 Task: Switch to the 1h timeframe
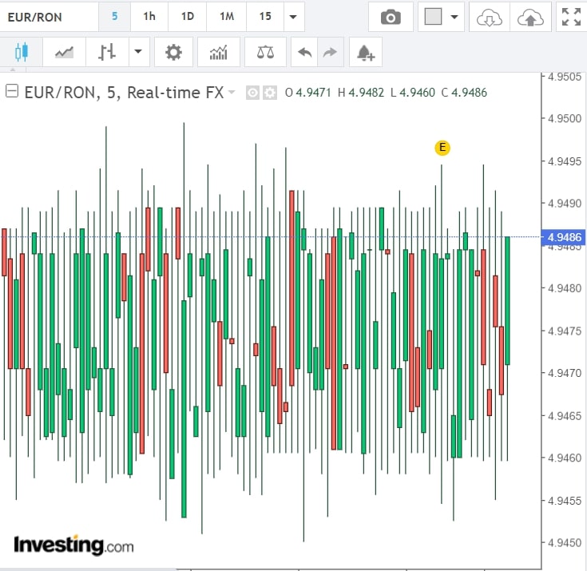tap(149, 17)
